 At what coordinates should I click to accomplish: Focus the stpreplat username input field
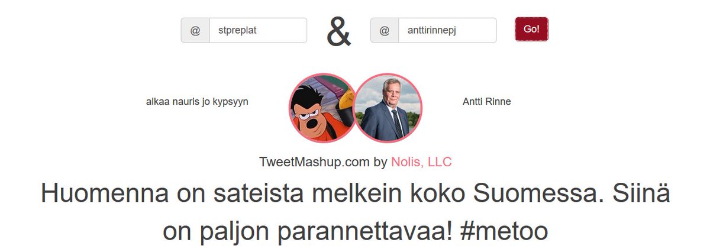pos(258,30)
